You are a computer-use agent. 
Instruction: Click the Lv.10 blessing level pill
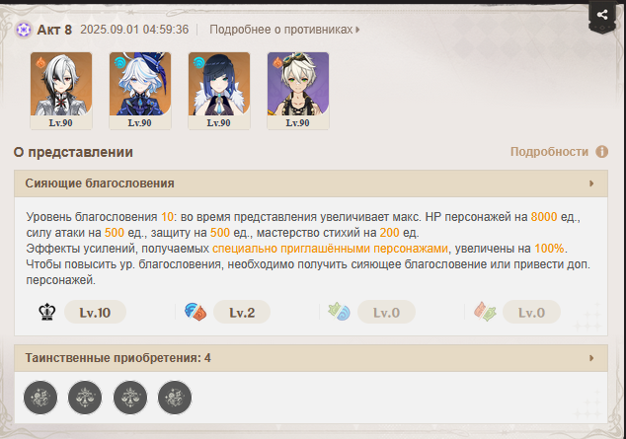point(95,312)
